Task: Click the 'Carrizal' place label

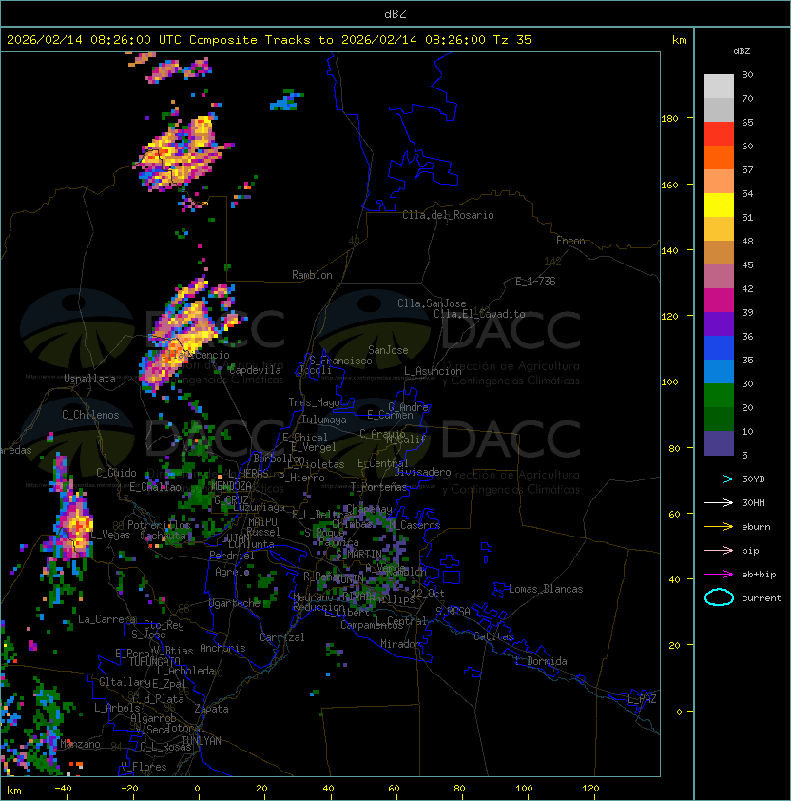Action: (281, 637)
